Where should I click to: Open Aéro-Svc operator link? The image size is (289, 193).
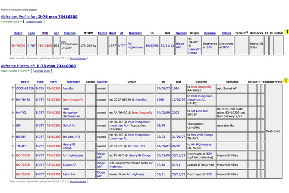(69, 174)
